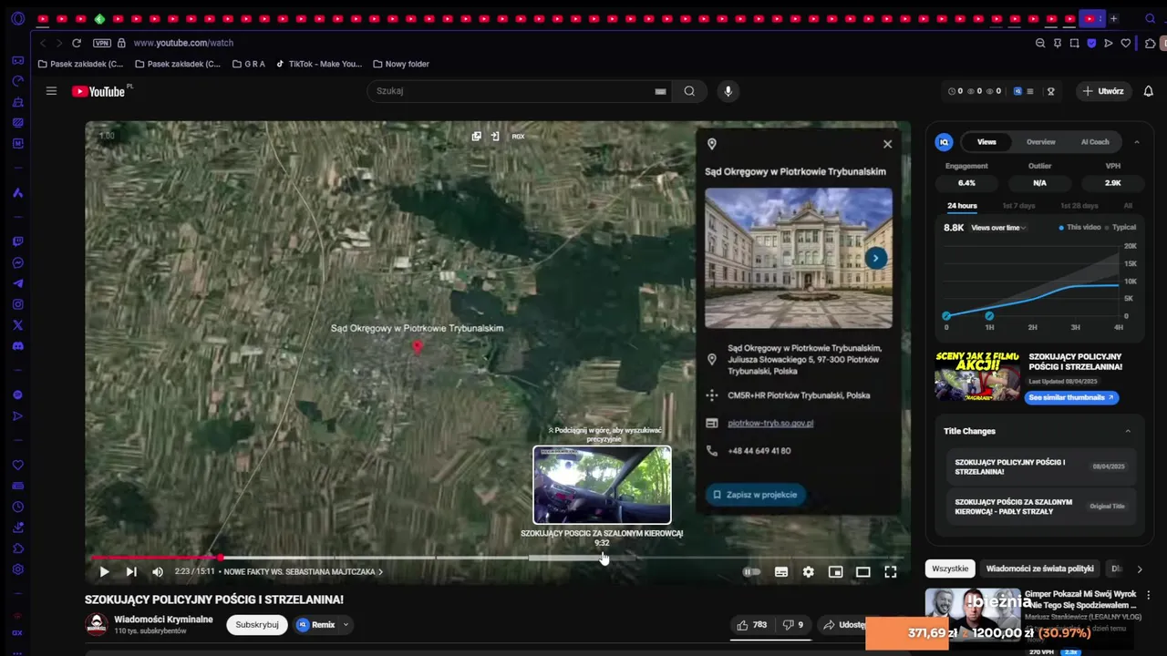Viewport: 1167px width, 656px height.
Task: Skip to the next video
Action: 131,572
